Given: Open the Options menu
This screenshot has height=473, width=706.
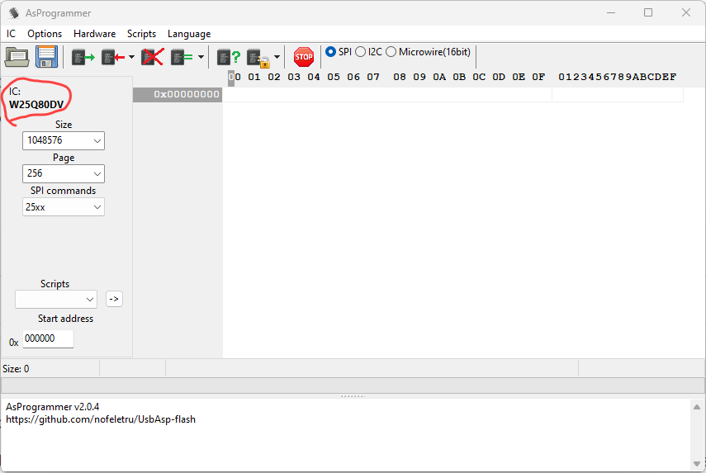Looking at the screenshot, I should click(x=45, y=34).
